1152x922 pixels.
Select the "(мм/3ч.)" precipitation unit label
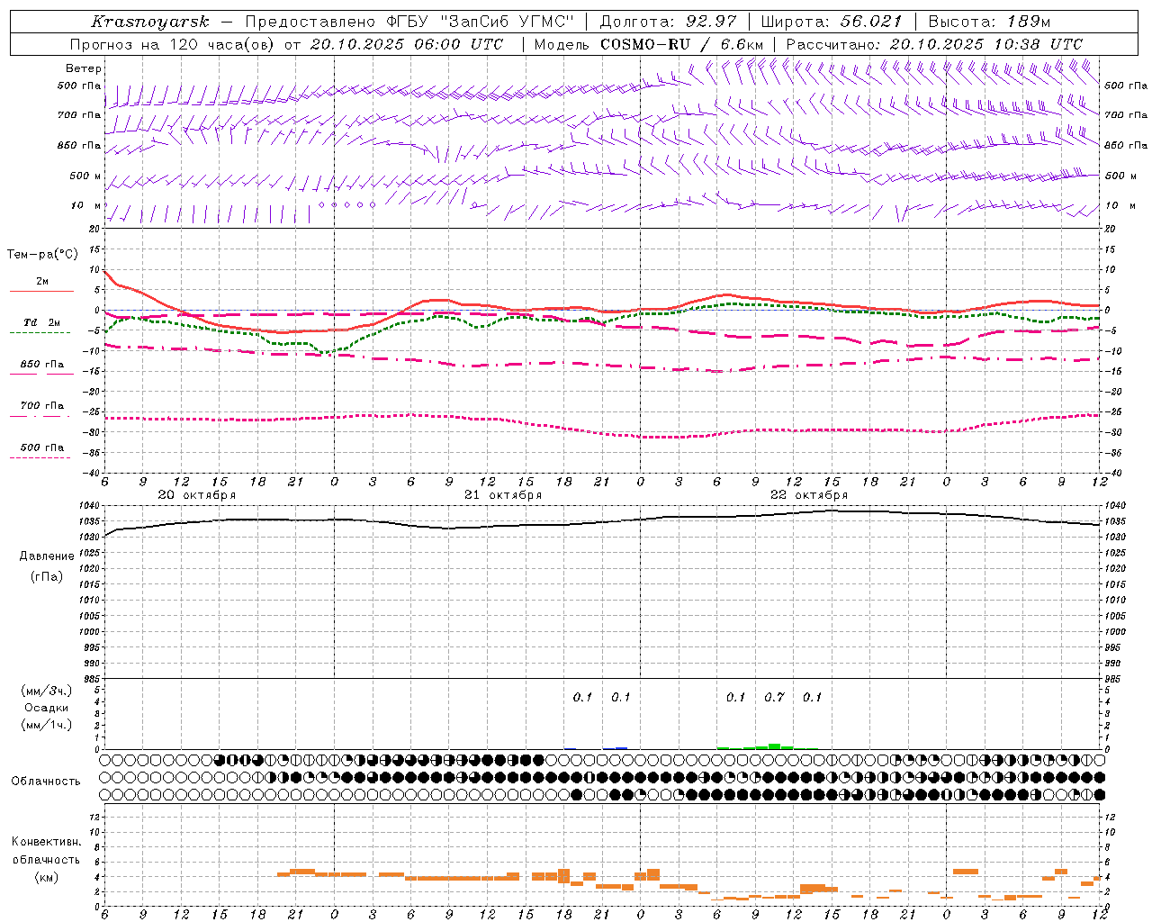click(47, 691)
